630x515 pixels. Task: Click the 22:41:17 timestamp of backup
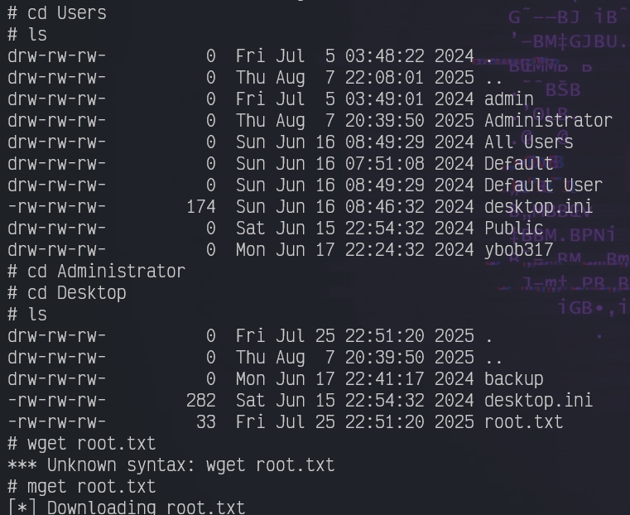point(384,379)
